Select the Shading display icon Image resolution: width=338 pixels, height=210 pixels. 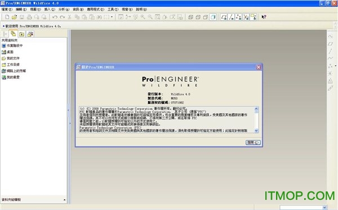point(213,17)
